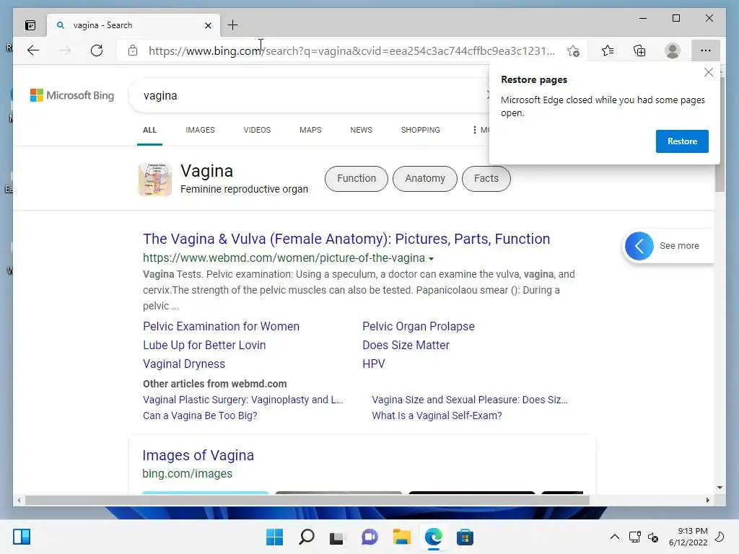Open Microsoft Store from taskbar

[x=465, y=537]
